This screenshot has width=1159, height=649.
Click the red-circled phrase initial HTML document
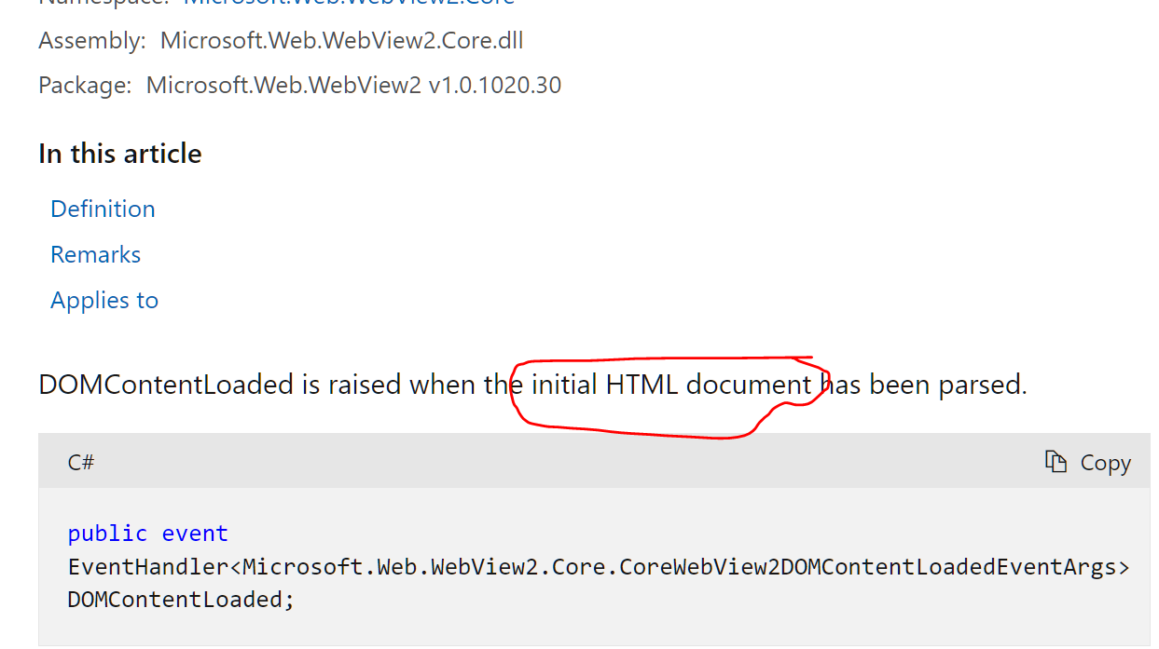tap(664, 384)
